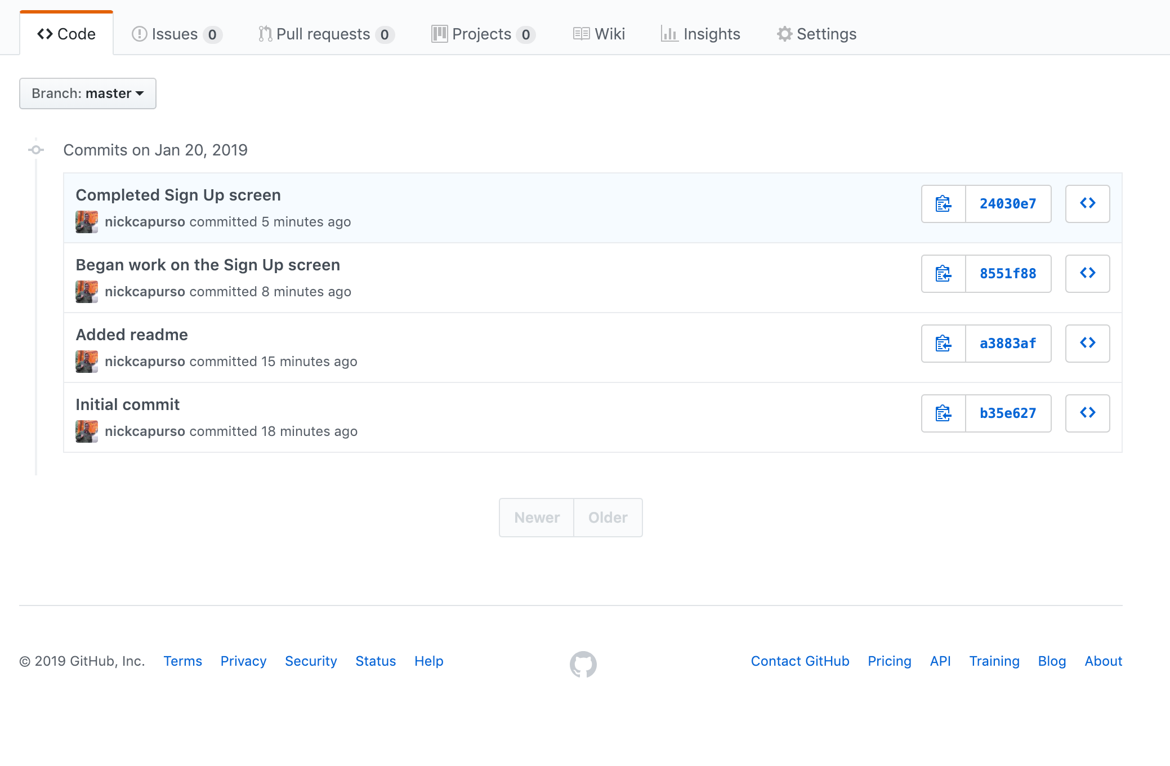
Task: Open Contact GitHub footer link
Action: [800, 661]
